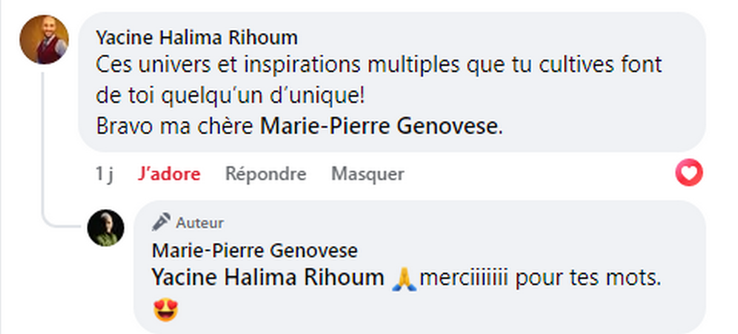Click the red heart reaction icon
The image size is (738, 334).
pos(689,173)
